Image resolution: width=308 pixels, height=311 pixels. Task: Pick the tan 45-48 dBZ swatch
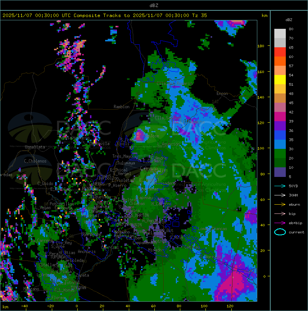click(280, 98)
